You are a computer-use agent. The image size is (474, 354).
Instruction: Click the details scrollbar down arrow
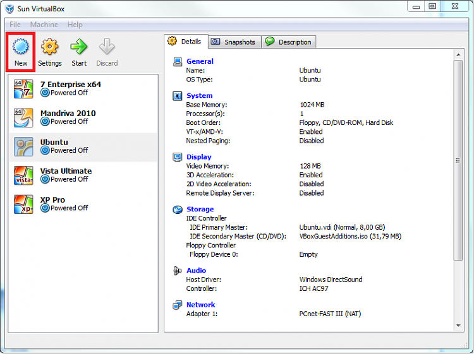458,326
